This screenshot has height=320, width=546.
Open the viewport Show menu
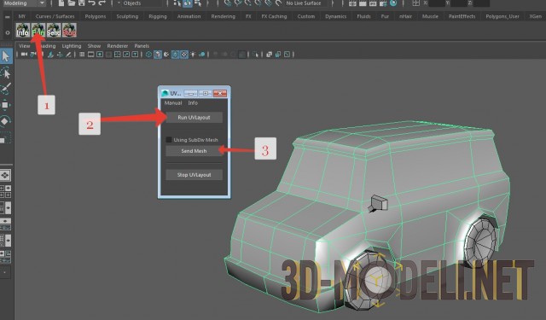(x=94, y=46)
